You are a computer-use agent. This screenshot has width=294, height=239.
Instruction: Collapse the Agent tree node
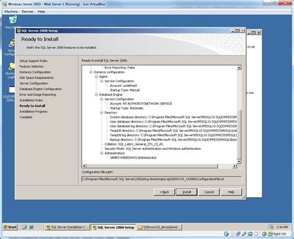click(x=96, y=77)
